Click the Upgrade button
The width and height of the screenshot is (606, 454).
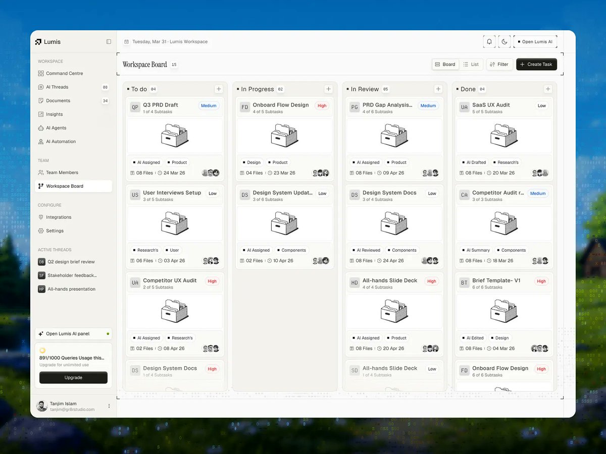pos(73,378)
